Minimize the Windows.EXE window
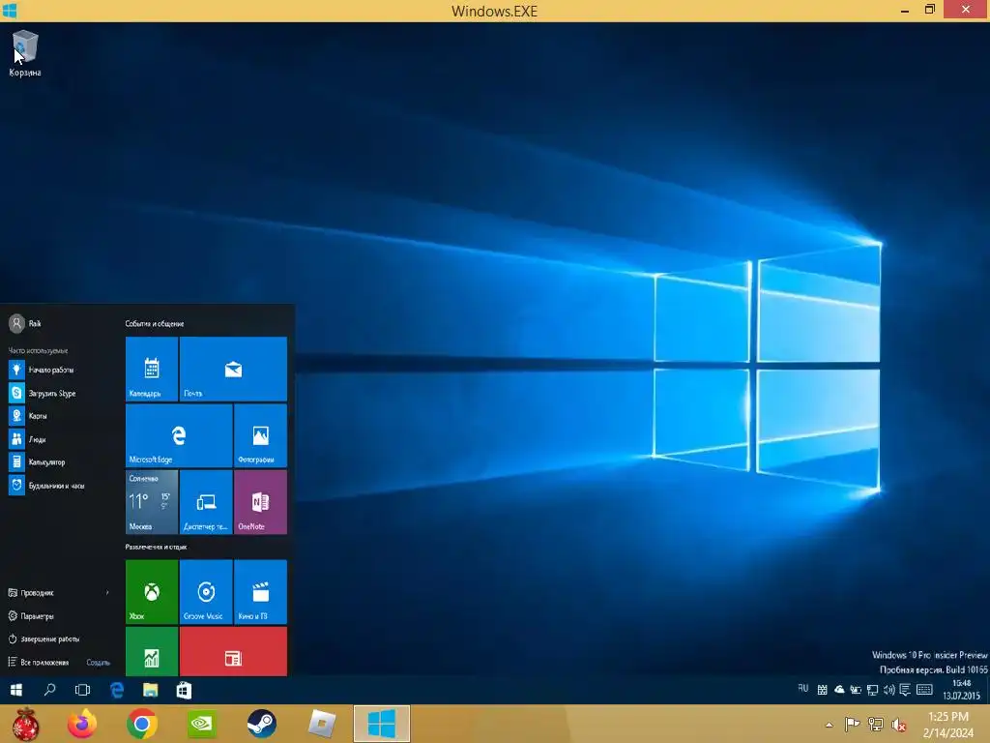 pos(905,10)
